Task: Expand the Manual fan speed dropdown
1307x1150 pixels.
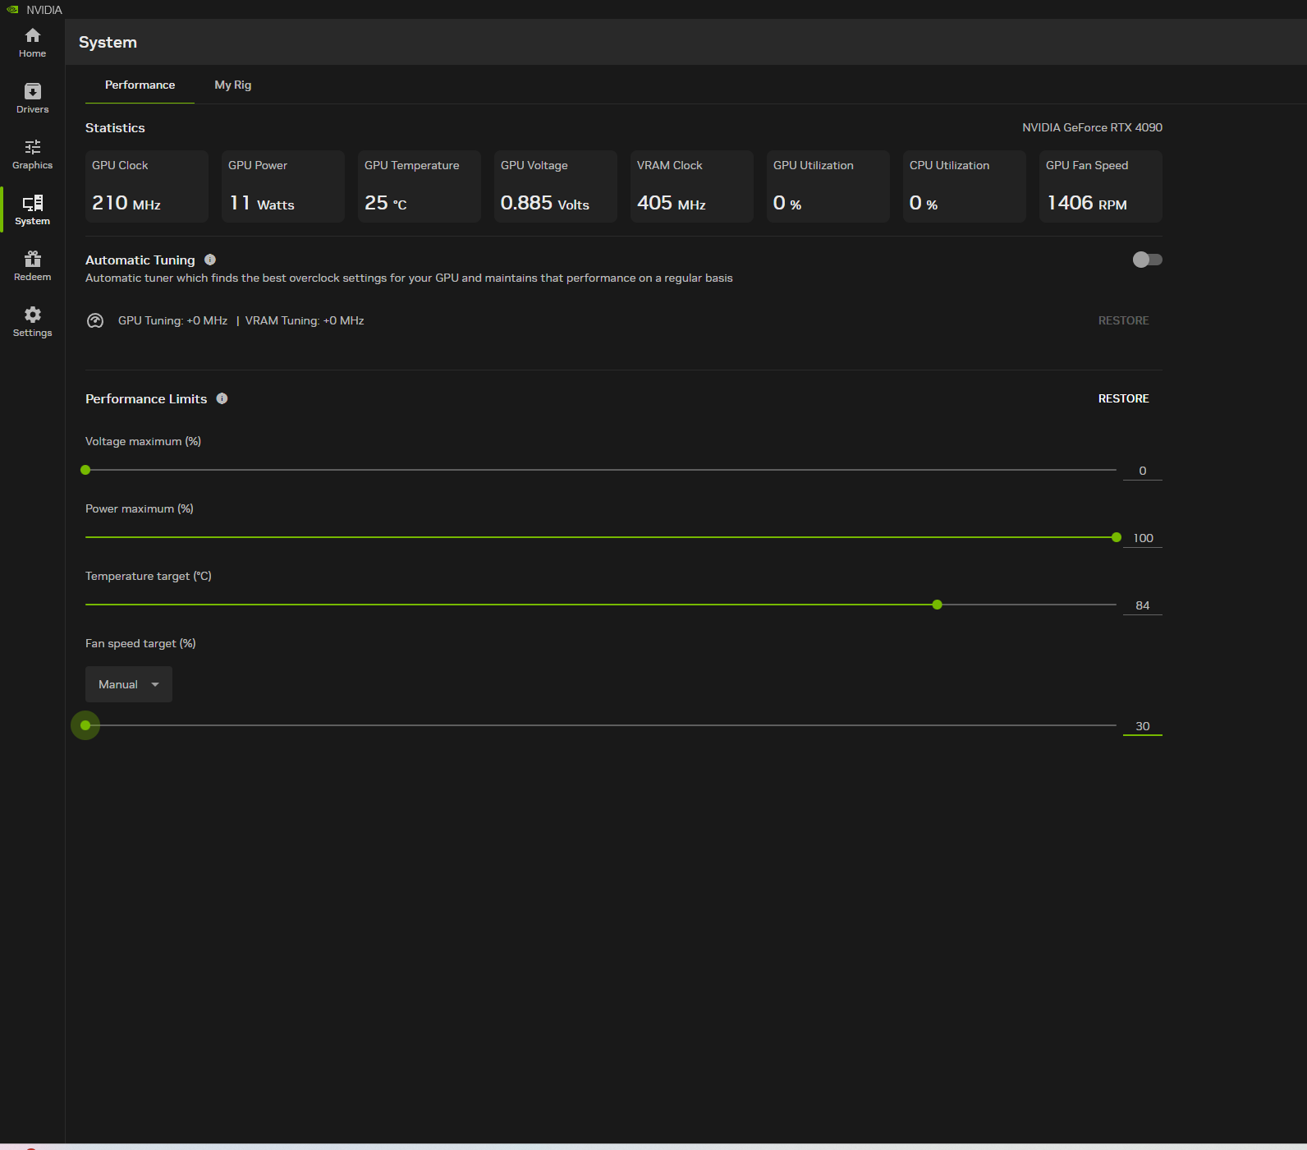Action: tap(129, 684)
